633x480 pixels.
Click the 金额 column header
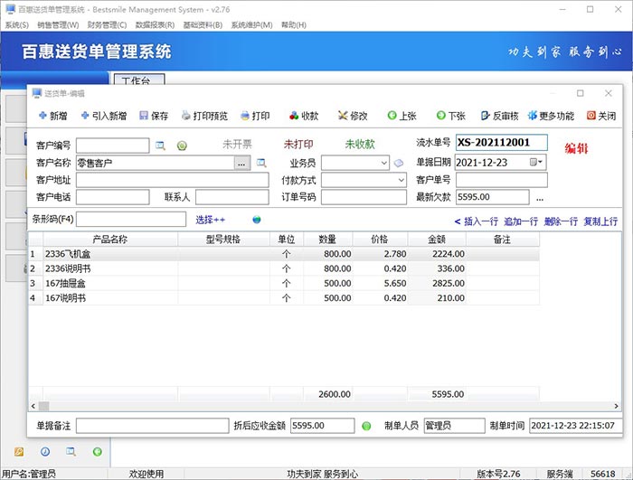437,240
